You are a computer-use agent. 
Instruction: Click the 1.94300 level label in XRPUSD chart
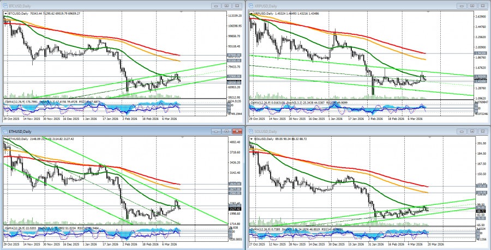(480, 53)
